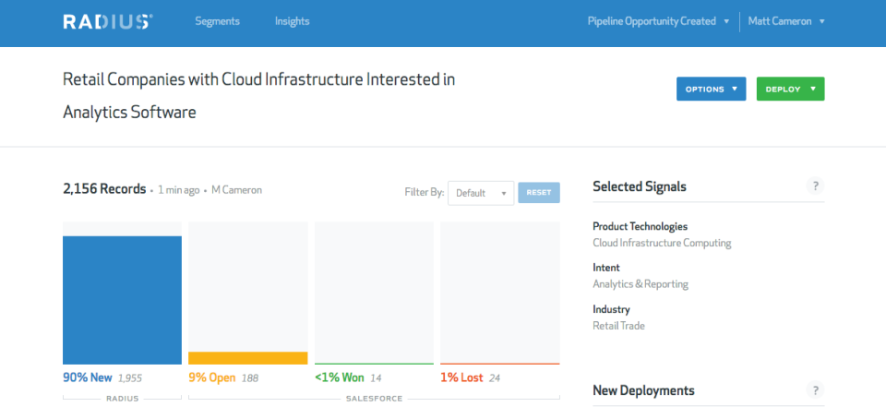Select the orange Open records bar
Viewport: 886px width, 419px height.
click(247, 358)
